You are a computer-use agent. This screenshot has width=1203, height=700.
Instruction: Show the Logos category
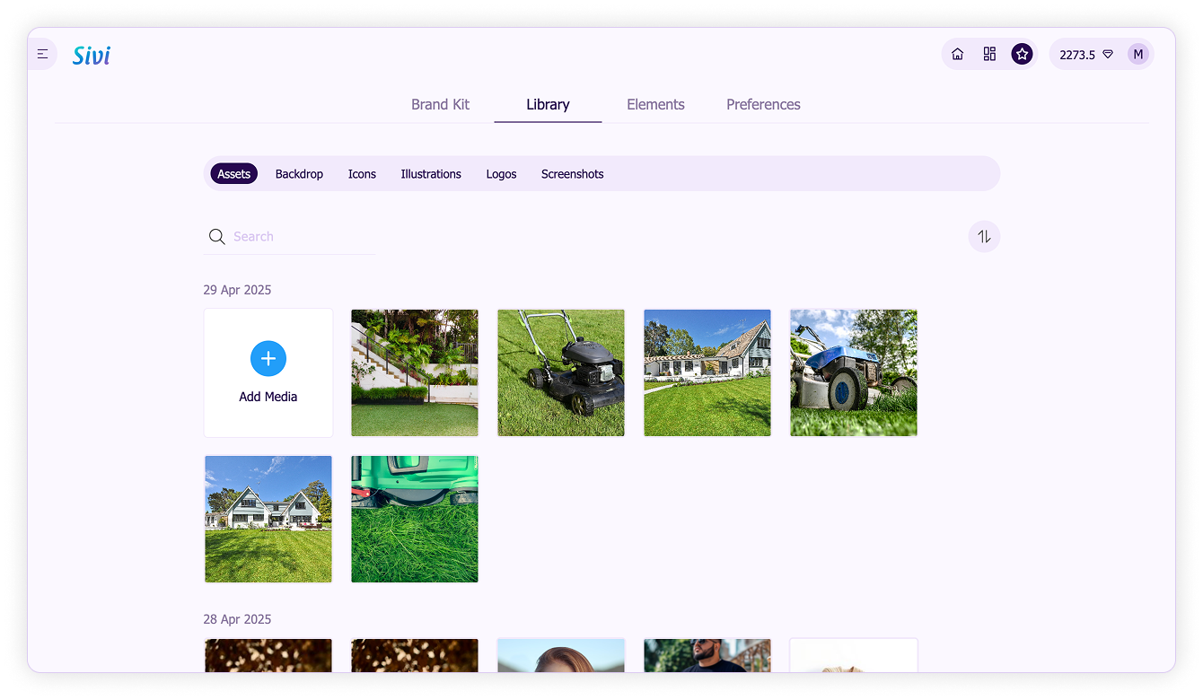(501, 174)
